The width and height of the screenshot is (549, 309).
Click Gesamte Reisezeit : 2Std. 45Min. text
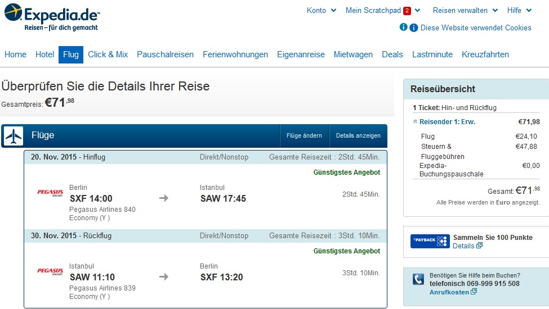point(324,157)
